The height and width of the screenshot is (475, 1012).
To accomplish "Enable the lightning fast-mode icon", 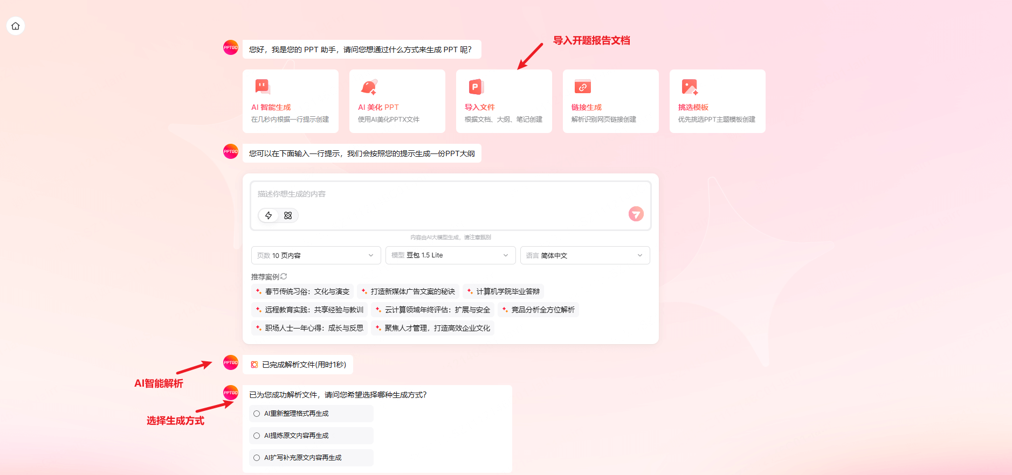I will coord(269,215).
